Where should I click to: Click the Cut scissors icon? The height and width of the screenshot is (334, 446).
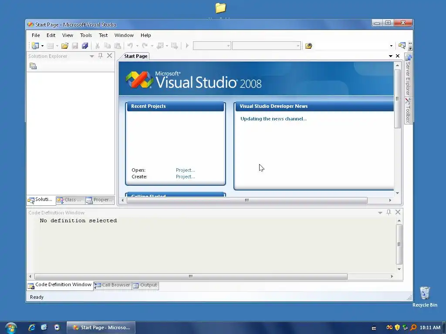click(97, 45)
